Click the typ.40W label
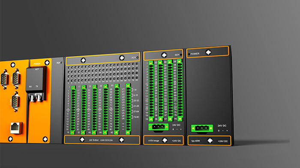The image size is (300, 168). coord(195,141)
